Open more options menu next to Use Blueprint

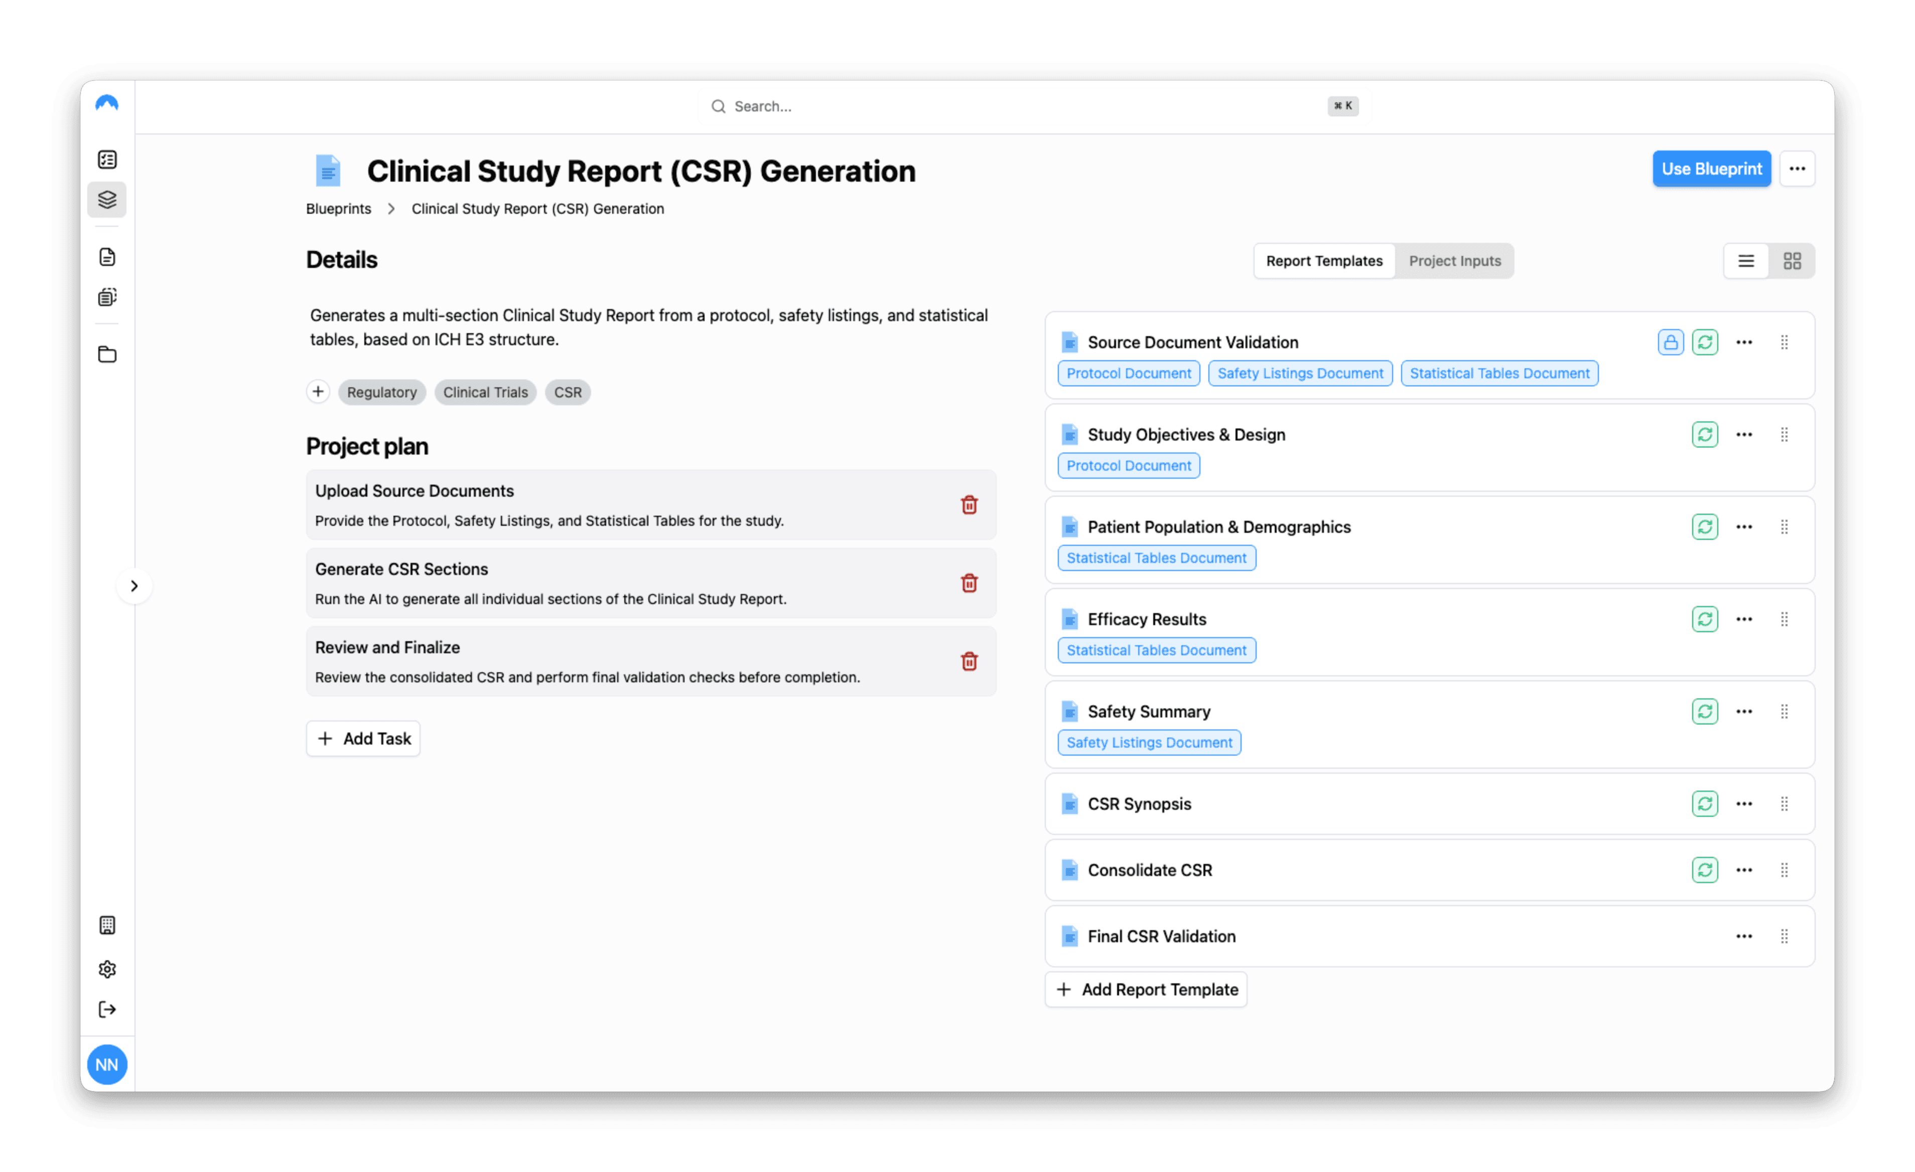(x=1797, y=169)
